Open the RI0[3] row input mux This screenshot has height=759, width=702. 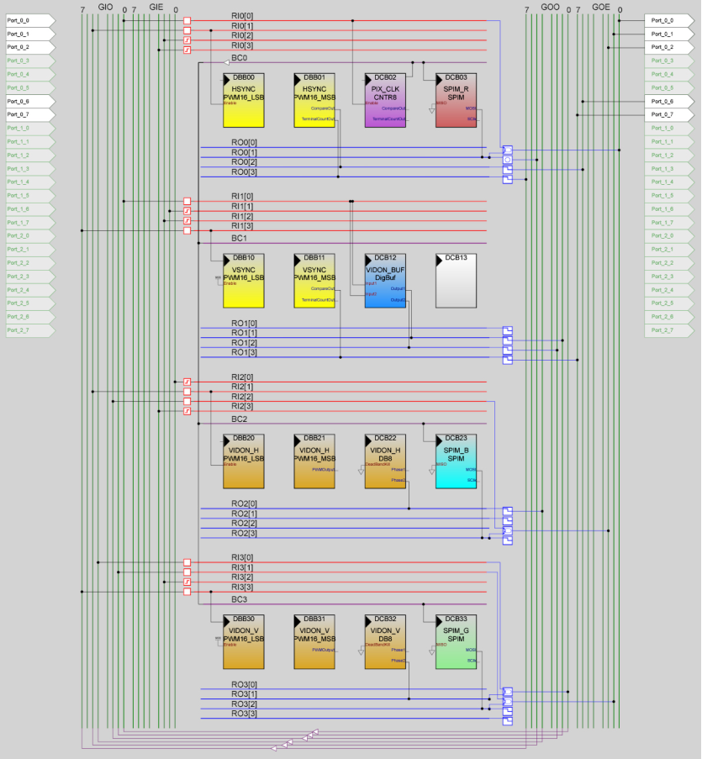187,50
